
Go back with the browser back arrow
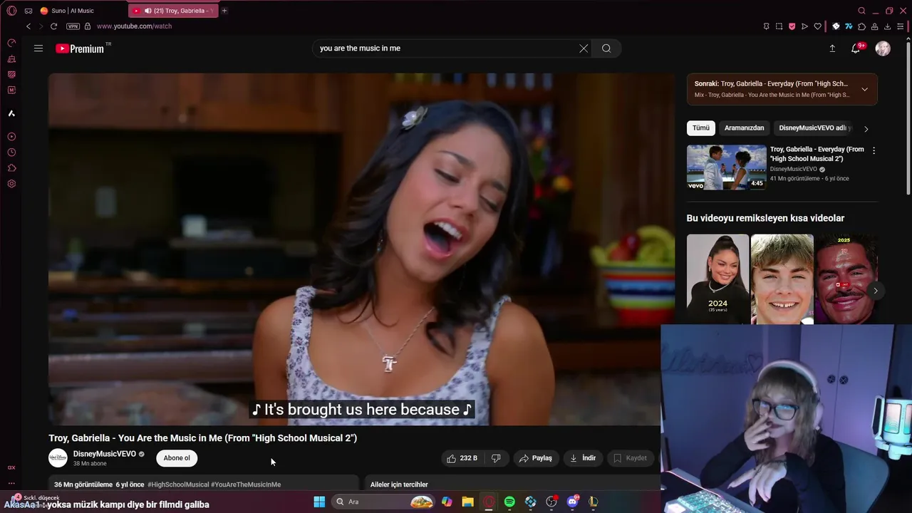click(x=28, y=26)
